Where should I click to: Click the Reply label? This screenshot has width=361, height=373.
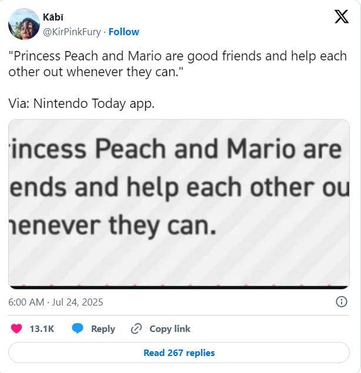pos(103,329)
